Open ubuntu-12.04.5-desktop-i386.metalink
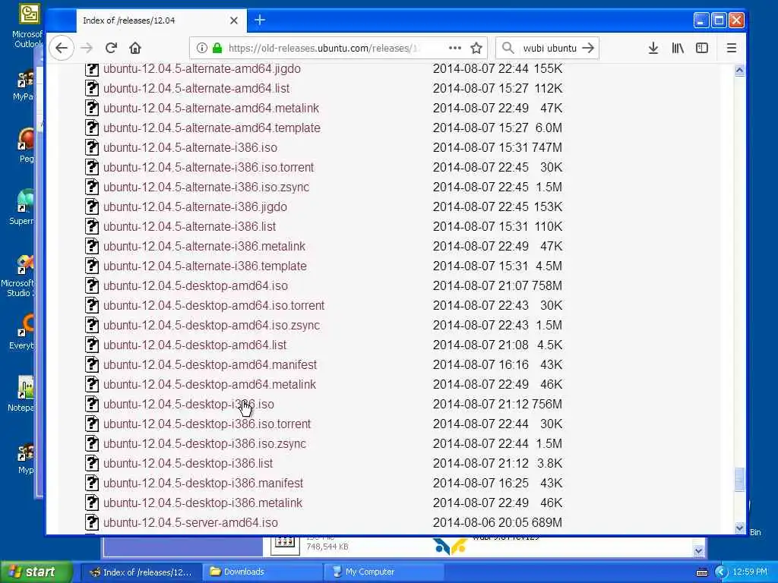The height and width of the screenshot is (583, 778). (x=202, y=504)
